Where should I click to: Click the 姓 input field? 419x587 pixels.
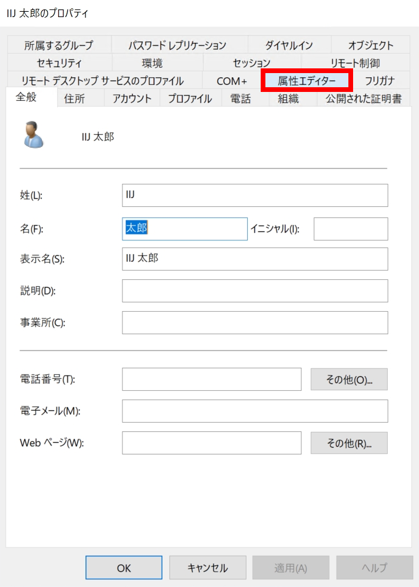[255, 195]
